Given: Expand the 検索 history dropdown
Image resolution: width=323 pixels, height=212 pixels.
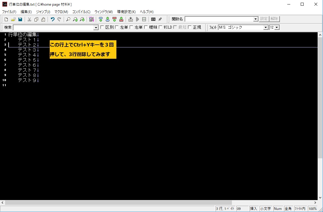Looking at the screenshot, I should coord(96,27).
